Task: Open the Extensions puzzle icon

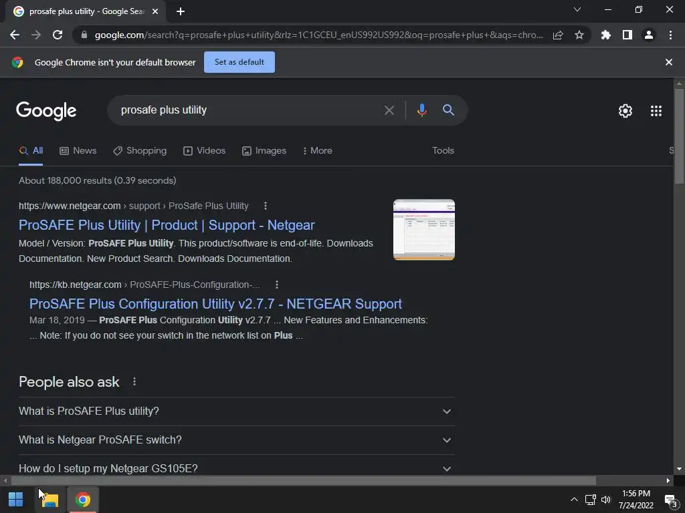Action: click(x=606, y=35)
